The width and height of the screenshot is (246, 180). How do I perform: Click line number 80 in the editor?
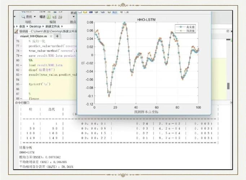pos(18,60)
